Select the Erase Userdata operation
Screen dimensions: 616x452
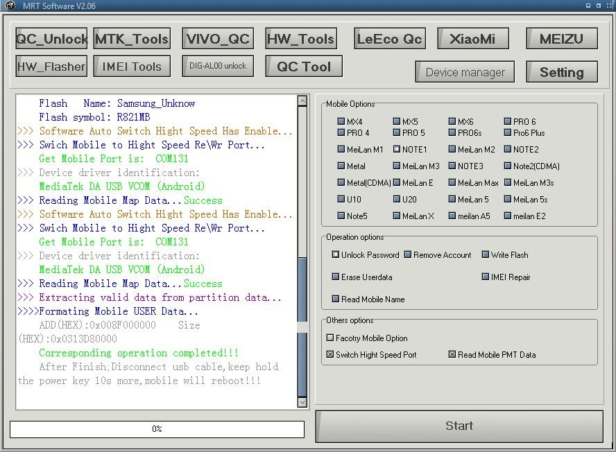336,277
